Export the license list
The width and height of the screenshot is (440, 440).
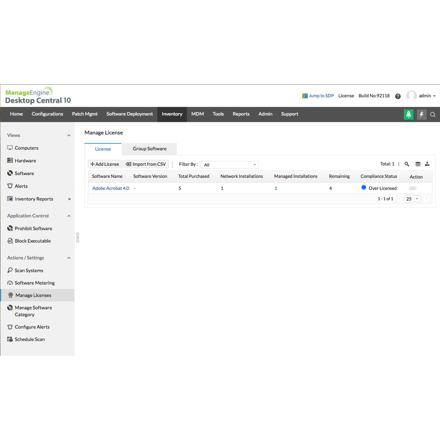point(427,164)
